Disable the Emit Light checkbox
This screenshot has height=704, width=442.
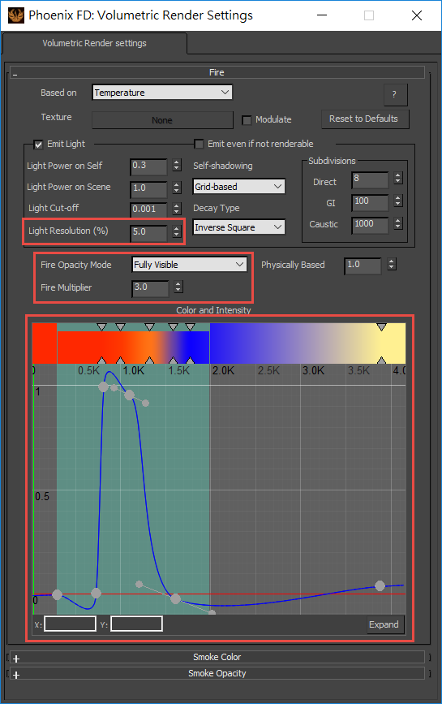click(39, 144)
